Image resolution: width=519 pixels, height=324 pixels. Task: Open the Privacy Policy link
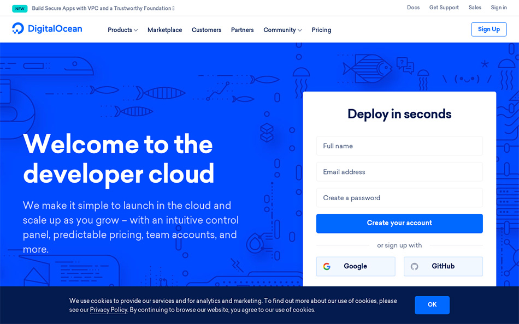[x=109, y=310]
